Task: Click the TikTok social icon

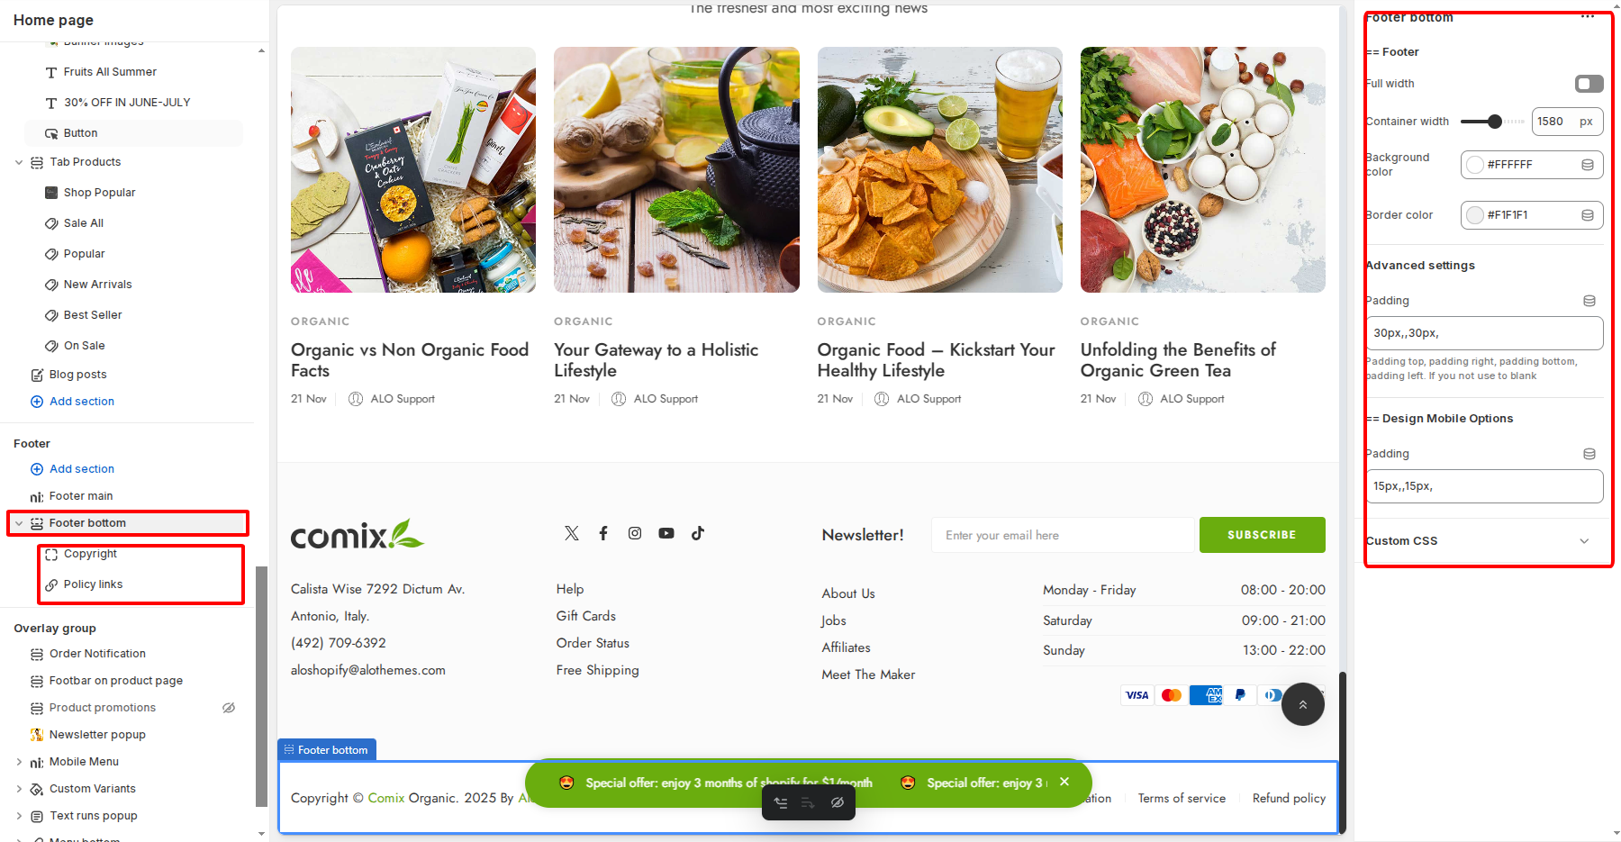Action: [698, 533]
